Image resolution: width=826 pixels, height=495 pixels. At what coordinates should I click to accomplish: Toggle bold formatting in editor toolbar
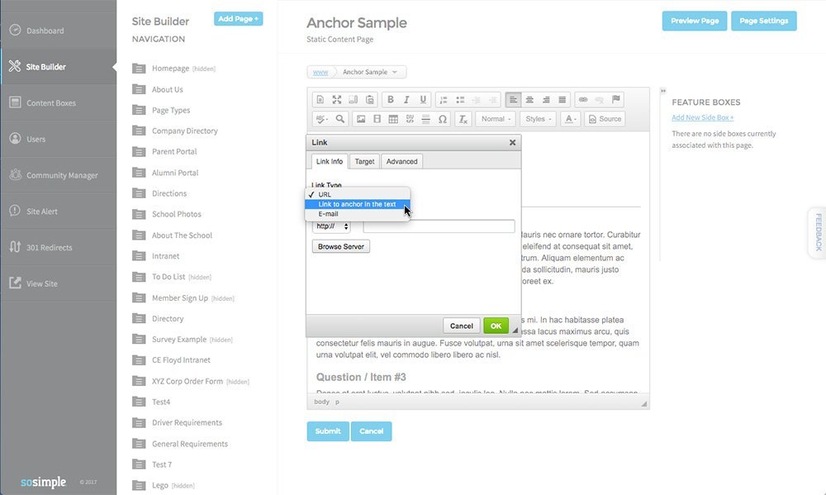coord(391,100)
